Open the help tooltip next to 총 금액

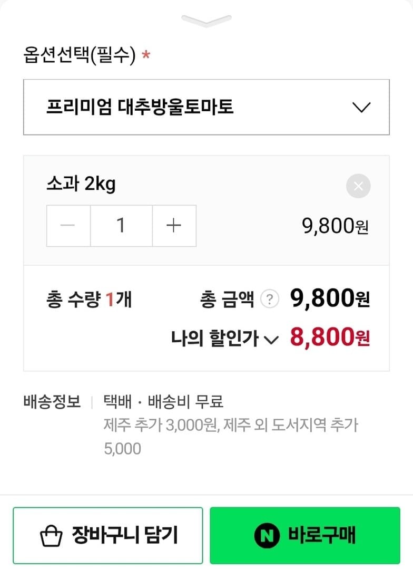coord(270,300)
